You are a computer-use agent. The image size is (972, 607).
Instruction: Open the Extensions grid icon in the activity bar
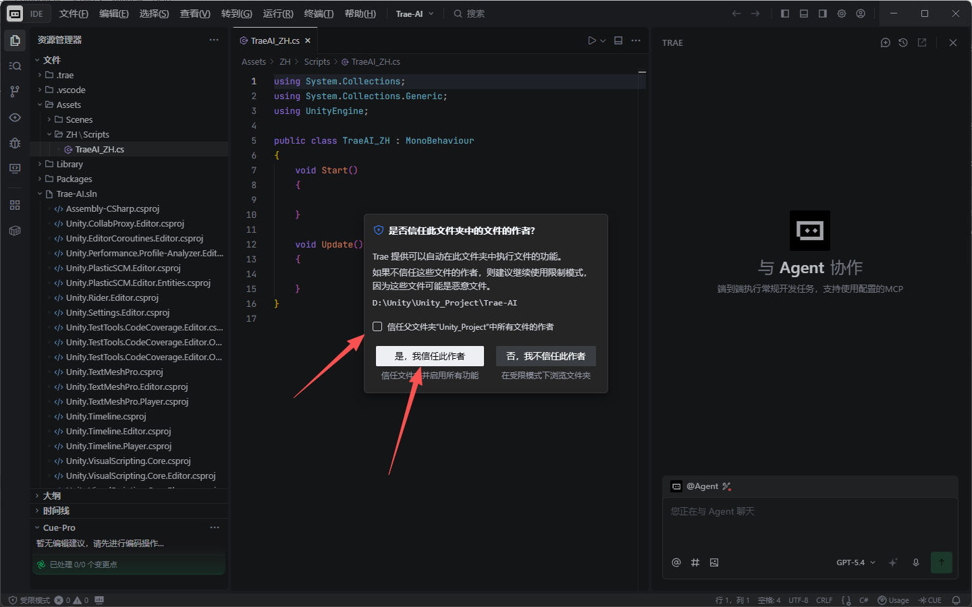click(x=15, y=205)
